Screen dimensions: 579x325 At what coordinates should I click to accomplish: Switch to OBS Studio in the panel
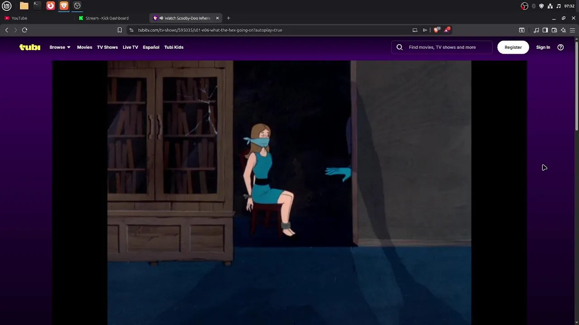point(77,6)
